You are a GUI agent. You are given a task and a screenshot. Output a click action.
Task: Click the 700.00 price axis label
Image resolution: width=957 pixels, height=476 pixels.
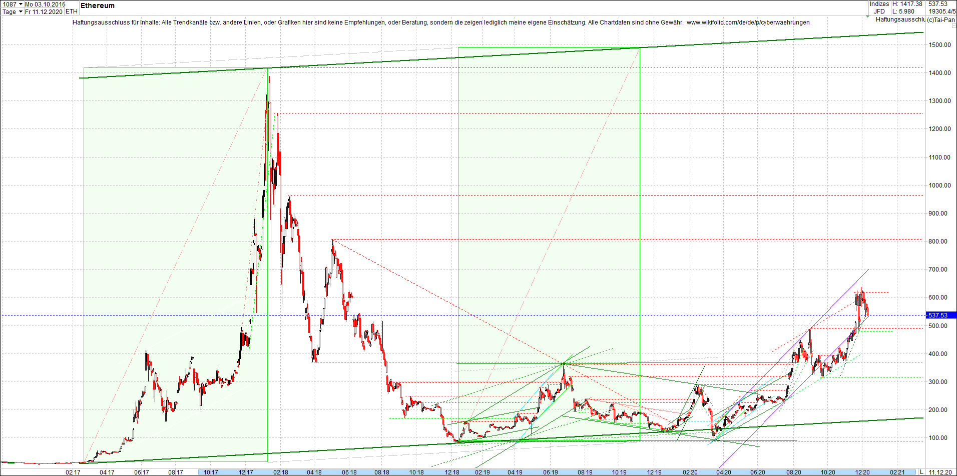point(938,269)
